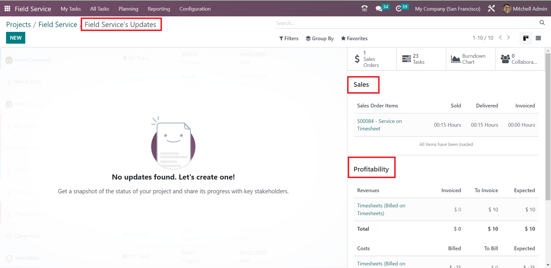Screen dimensions: 551x268
Task: Open the discuss messages icon
Action: tap(379, 9)
